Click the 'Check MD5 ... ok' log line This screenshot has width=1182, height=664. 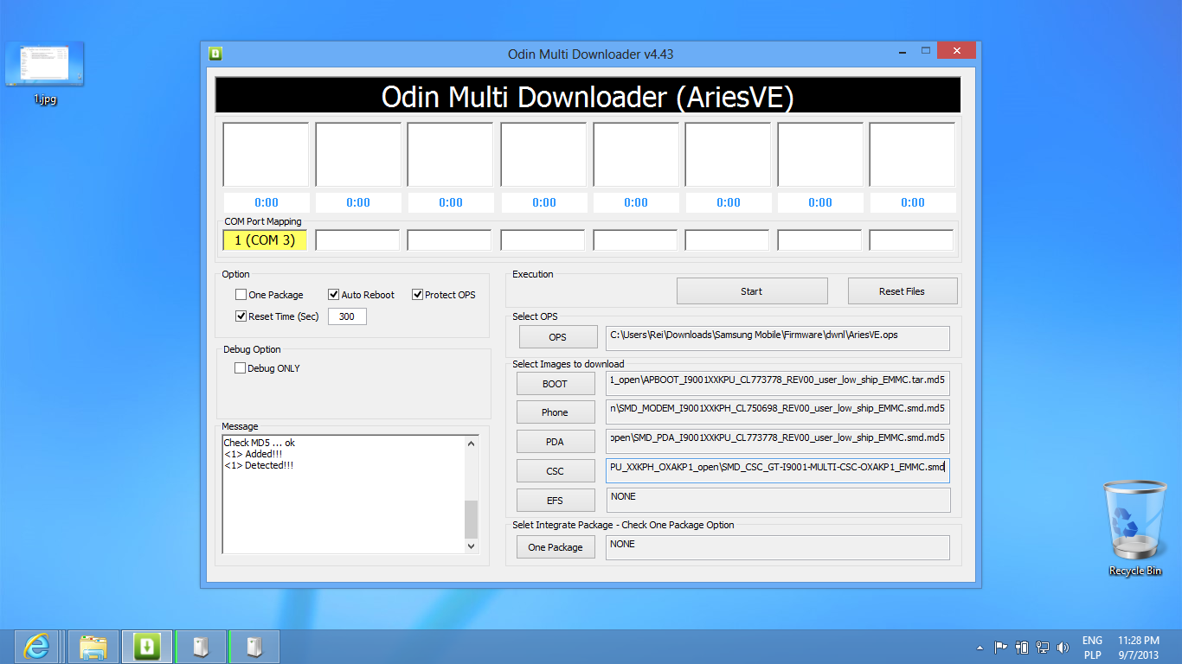coord(260,443)
